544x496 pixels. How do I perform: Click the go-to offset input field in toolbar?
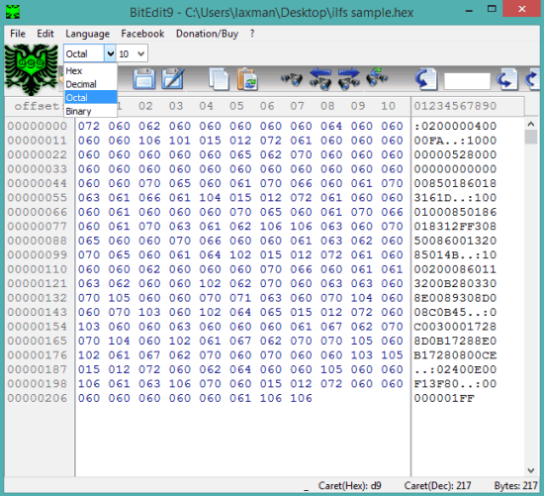[467, 81]
